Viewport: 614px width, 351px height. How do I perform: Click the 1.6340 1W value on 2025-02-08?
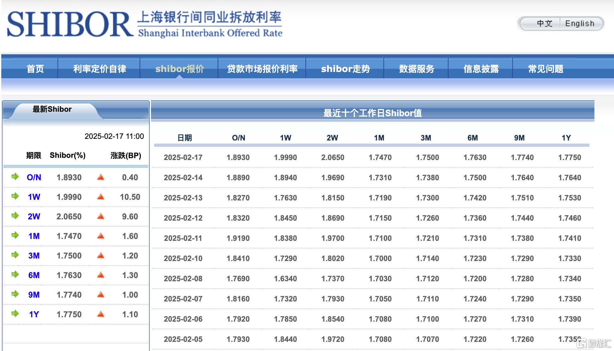click(286, 279)
